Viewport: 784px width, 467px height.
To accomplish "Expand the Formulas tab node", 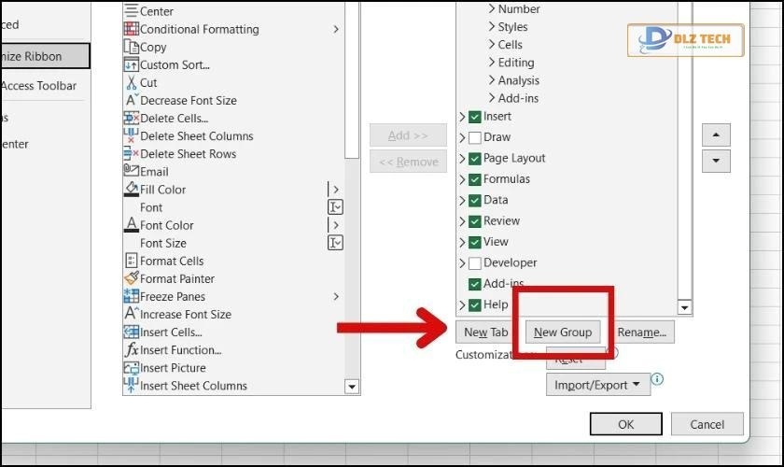I will [462, 179].
